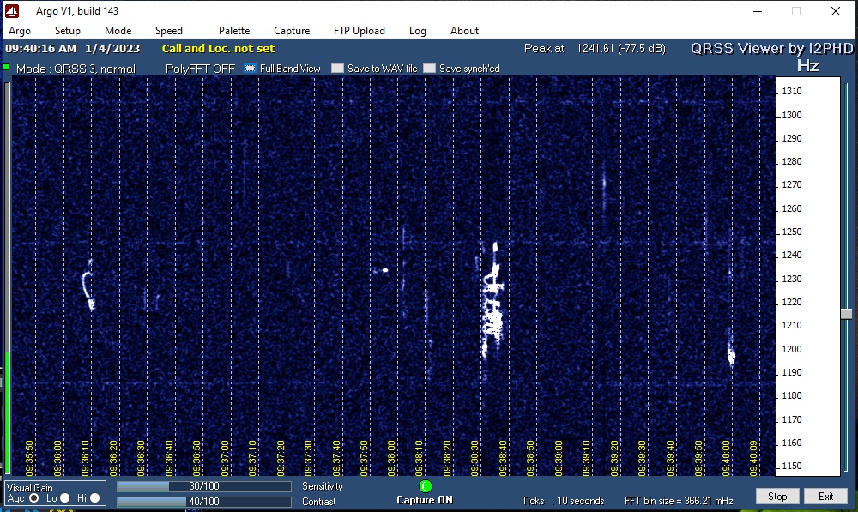Image resolution: width=858 pixels, height=512 pixels.
Task: Click the 1200 Hz frequency scale label
Action: point(792,349)
